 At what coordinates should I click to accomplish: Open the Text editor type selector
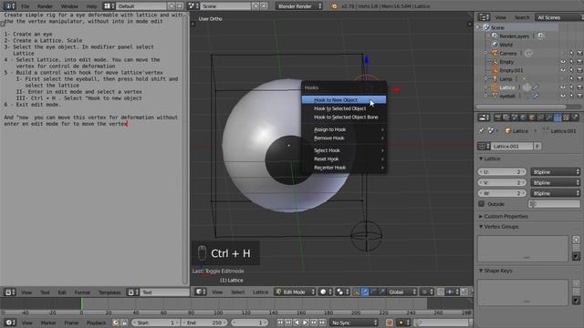tap(9, 292)
